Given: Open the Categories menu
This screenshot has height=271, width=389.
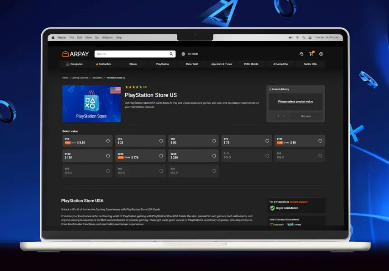Looking at the screenshot, I should coord(74,64).
